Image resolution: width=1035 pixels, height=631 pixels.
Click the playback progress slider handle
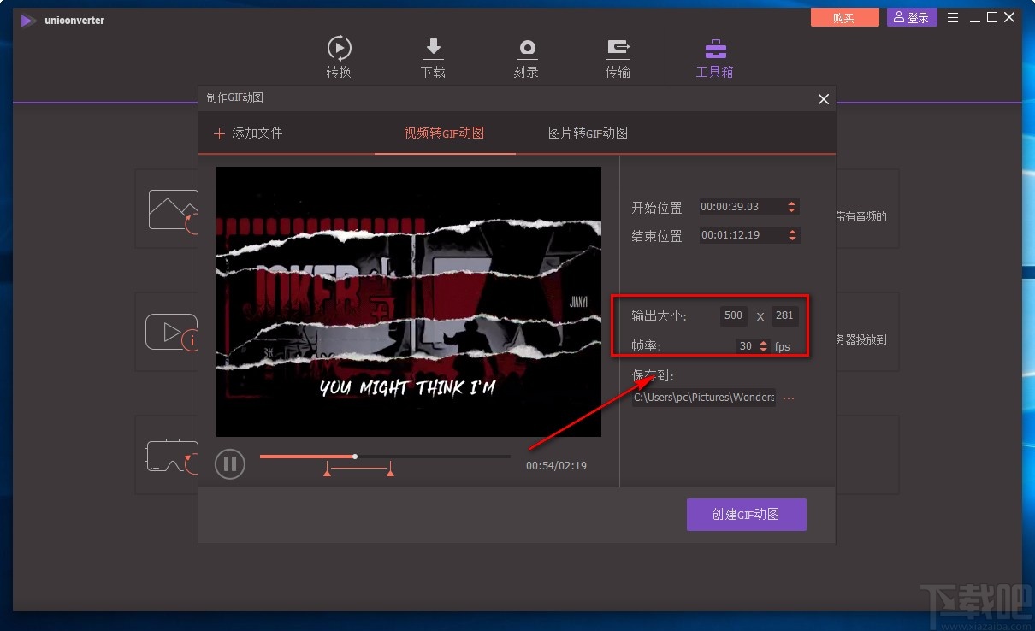(x=354, y=456)
